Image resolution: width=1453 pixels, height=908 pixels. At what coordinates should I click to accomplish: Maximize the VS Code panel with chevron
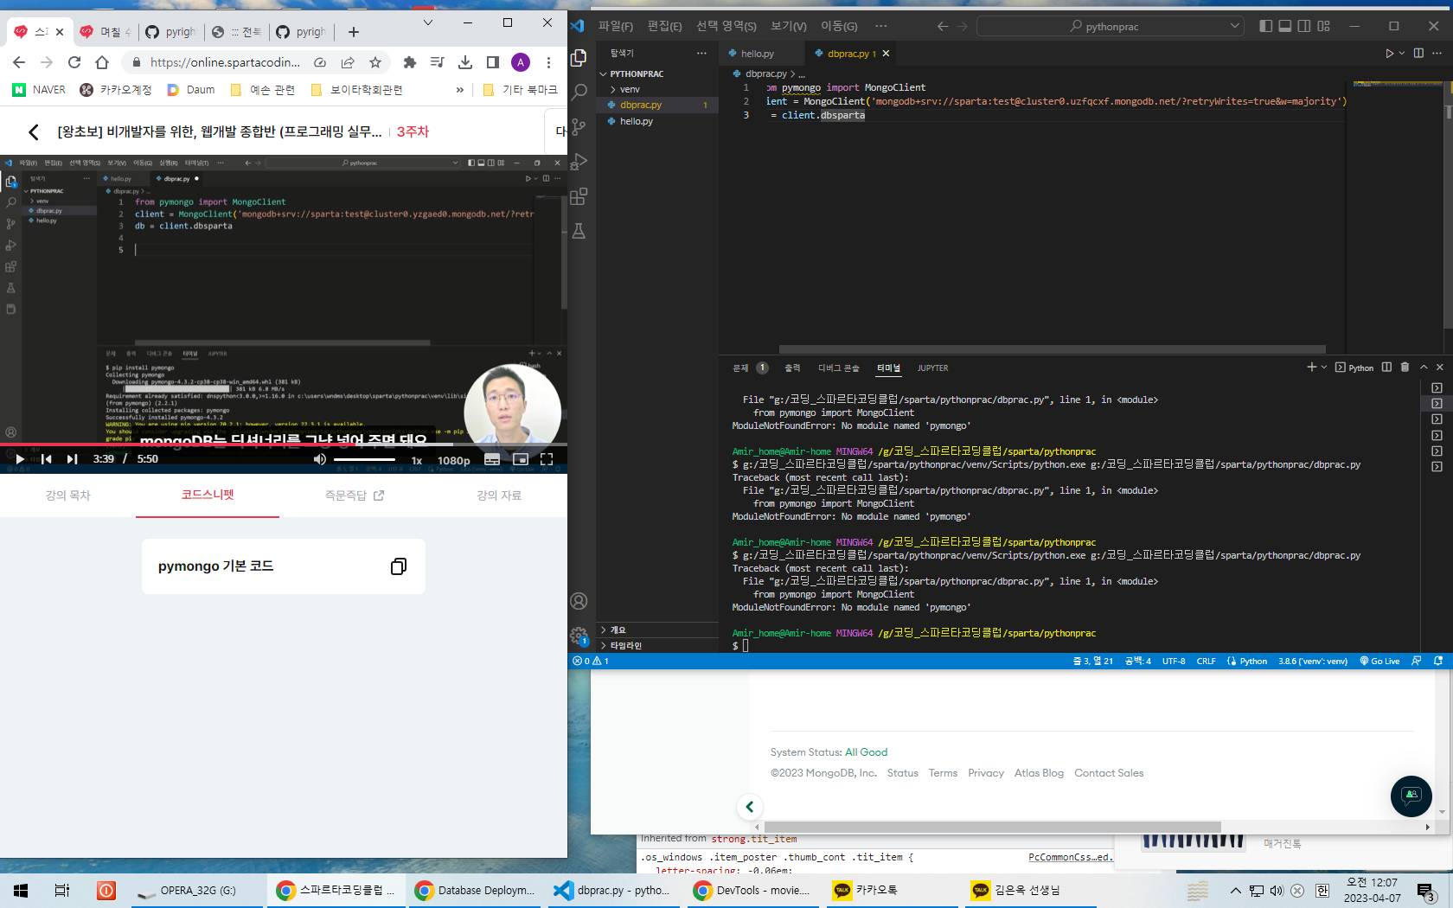pyautogui.click(x=1424, y=368)
